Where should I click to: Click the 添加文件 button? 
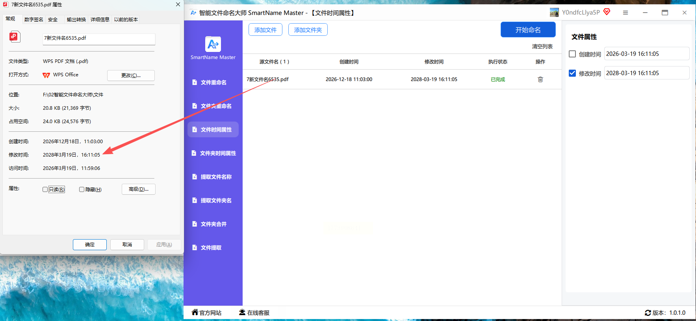(x=265, y=30)
